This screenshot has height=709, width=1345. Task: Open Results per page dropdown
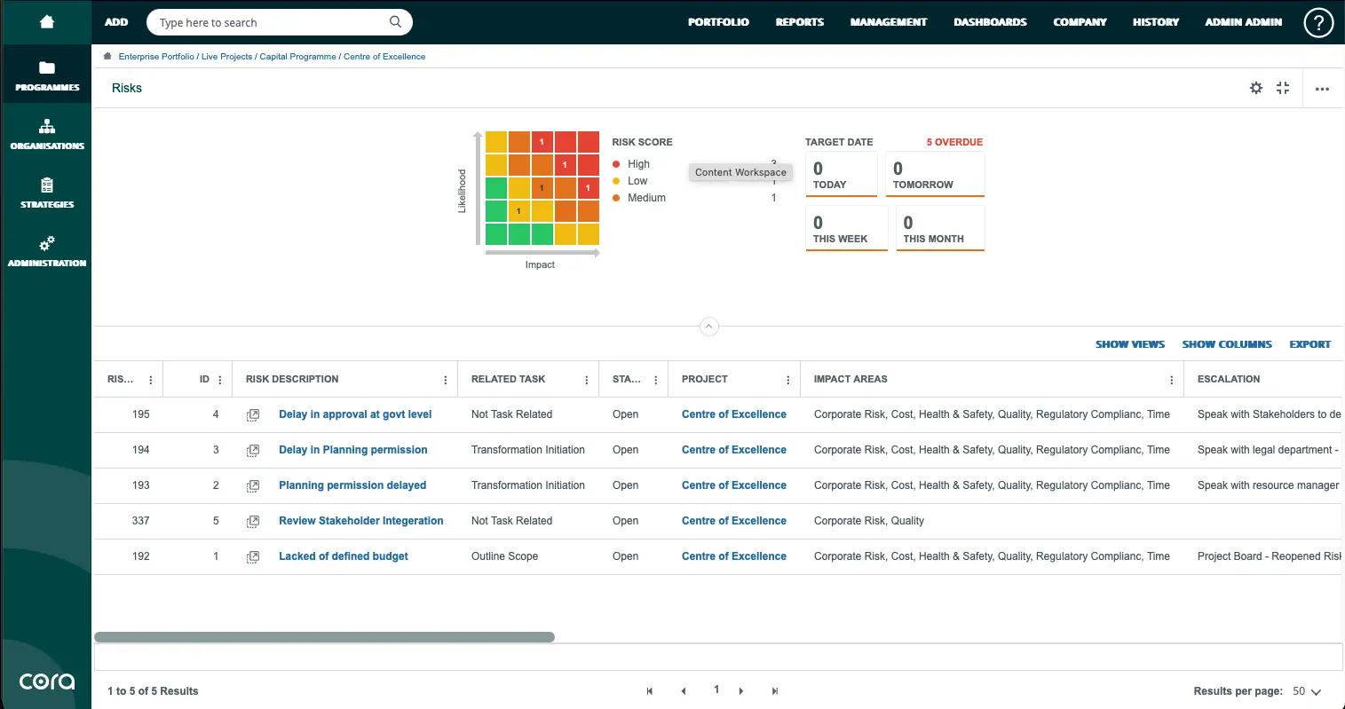pos(1307,691)
